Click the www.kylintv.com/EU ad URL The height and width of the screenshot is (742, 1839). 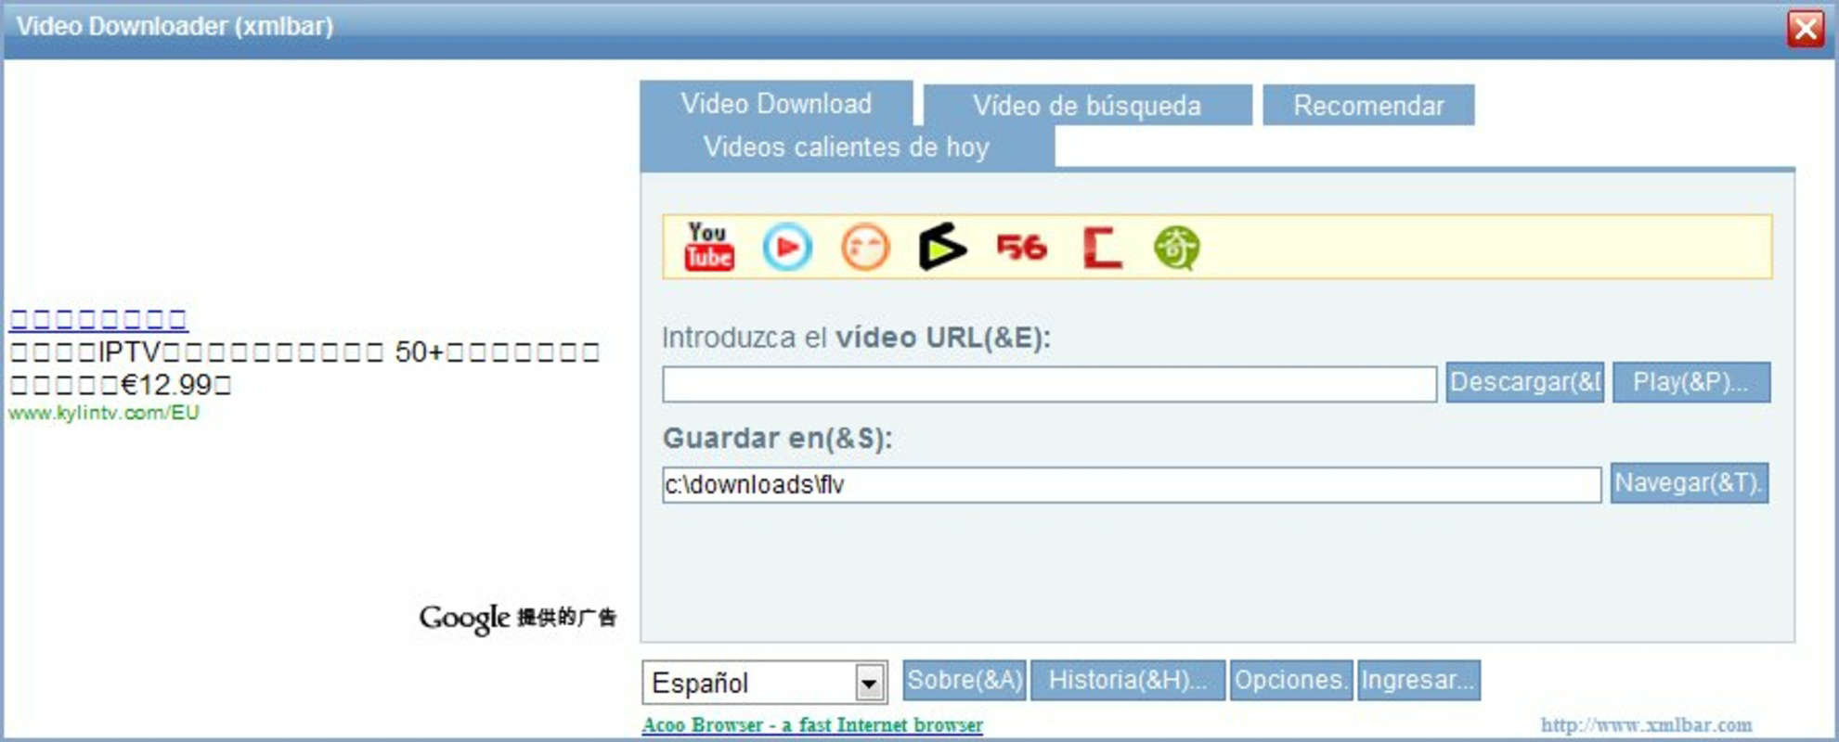coord(104,413)
